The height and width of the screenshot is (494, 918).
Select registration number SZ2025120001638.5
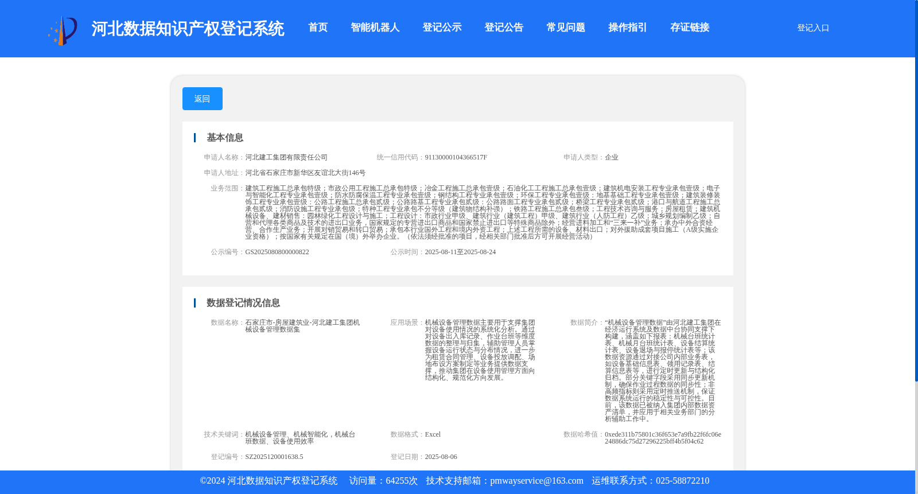coord(274,457)
